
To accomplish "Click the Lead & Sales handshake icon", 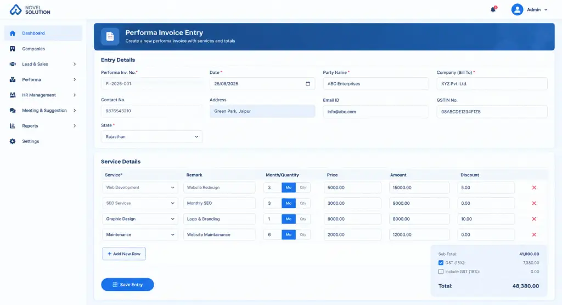I will (13, 64).
